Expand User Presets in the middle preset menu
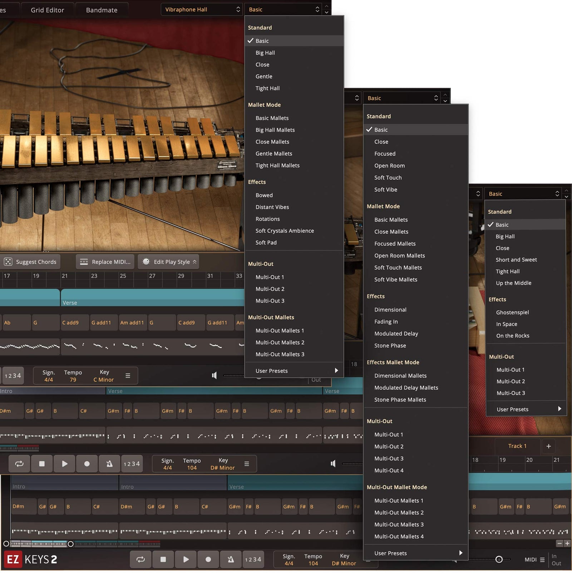 [x=415, y=553]
